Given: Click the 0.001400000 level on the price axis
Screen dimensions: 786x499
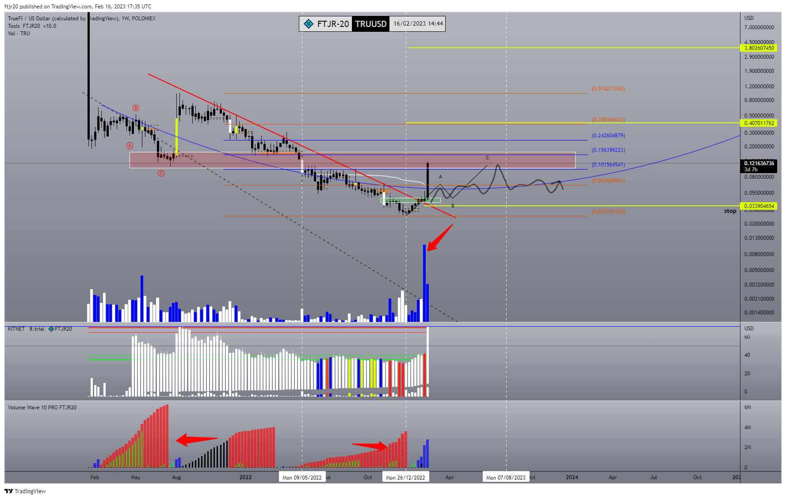Looking at the screenshot, I should [759, 313].
